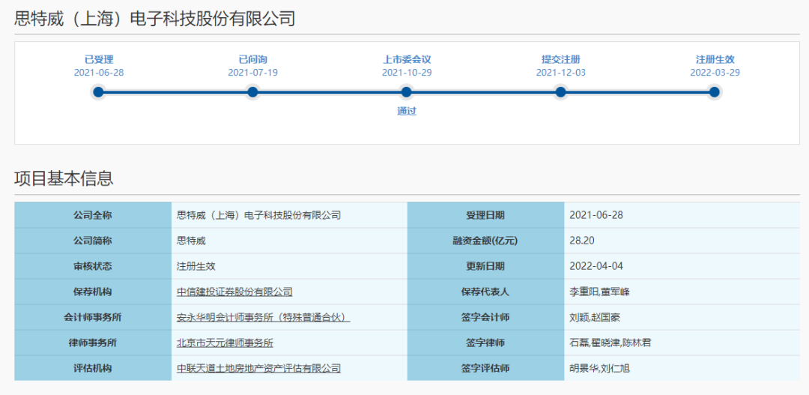Click the full company name value cell
Image resolution: width=809 pixels, height=395 pixels.
point(289,215)
